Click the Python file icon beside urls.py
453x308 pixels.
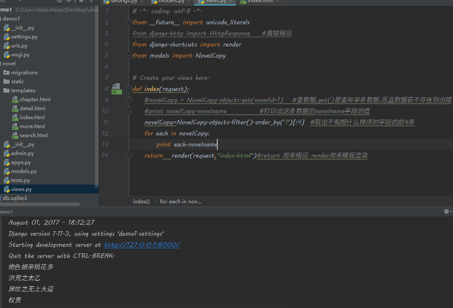(6, 46)
